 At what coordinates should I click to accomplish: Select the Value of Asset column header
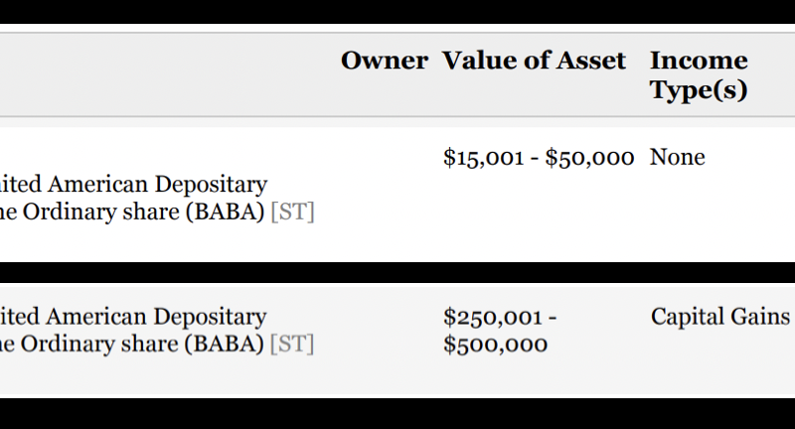click(x=535, y=61)
